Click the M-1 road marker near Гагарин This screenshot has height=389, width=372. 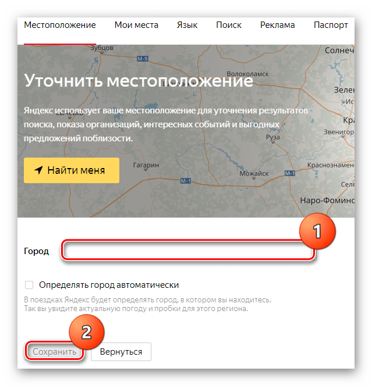(186, 181)
